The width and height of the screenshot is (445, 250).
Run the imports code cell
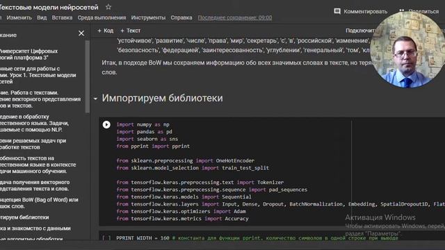106,125
